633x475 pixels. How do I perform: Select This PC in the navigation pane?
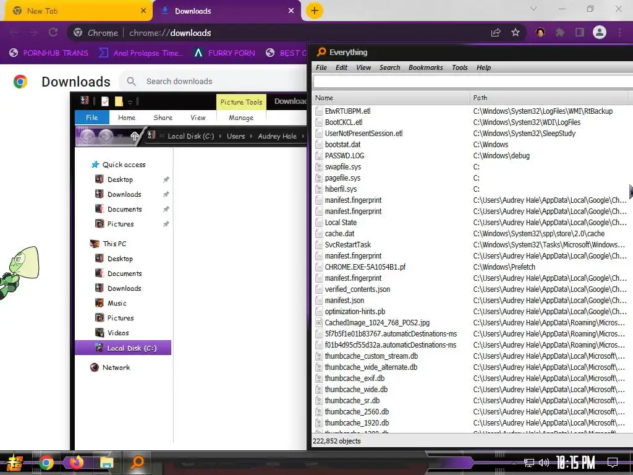tap(114, 244)
